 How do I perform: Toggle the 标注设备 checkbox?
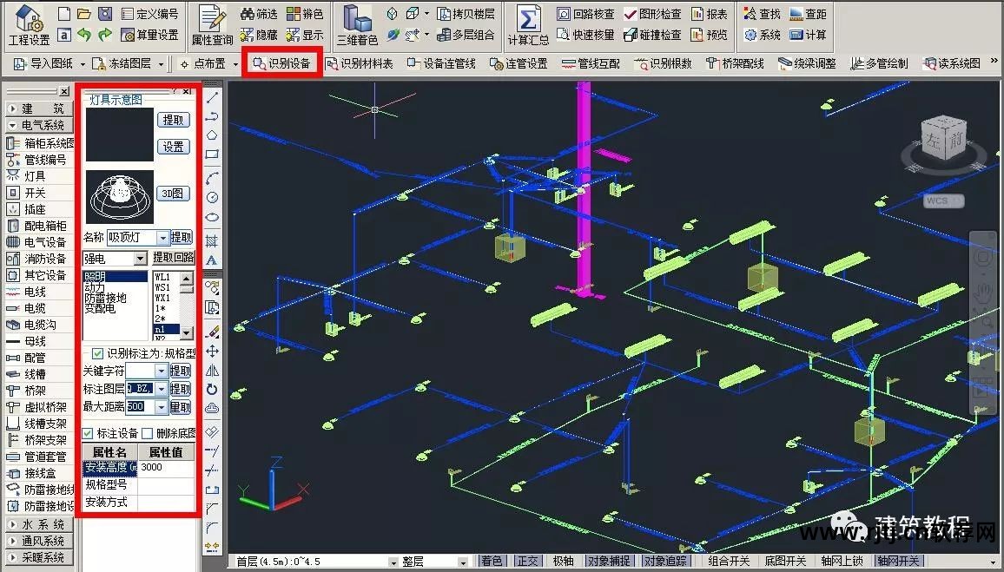click(x=89, y=433)
